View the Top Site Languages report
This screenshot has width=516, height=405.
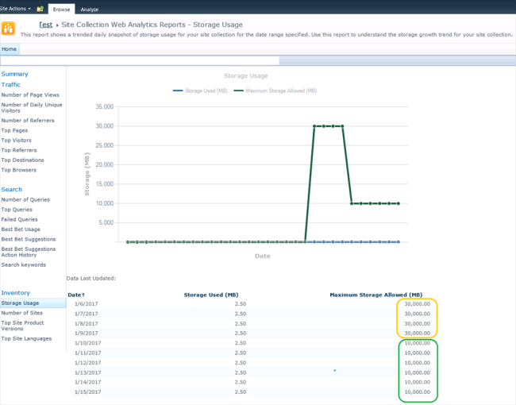pos(26,338)
